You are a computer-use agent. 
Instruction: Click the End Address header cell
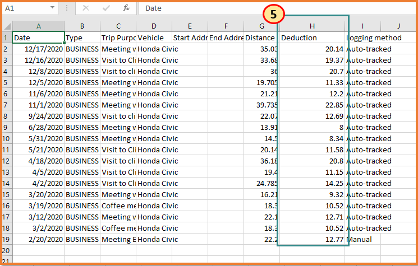(x=226, y=38)
